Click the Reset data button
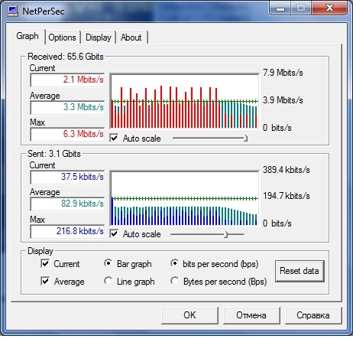The height and width of the screenshot is (339, 353). (x=300, y=271)
